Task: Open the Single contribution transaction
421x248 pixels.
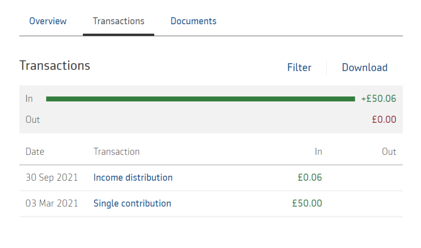Action: pos(132,204)
